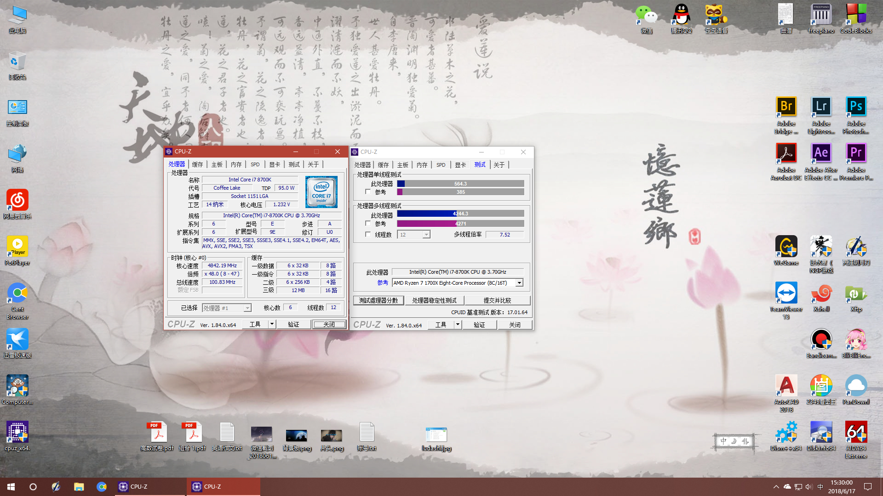Launch Adobe Premiere Pro shortcut
883x496 pixels.
click(x=856, y=162)
